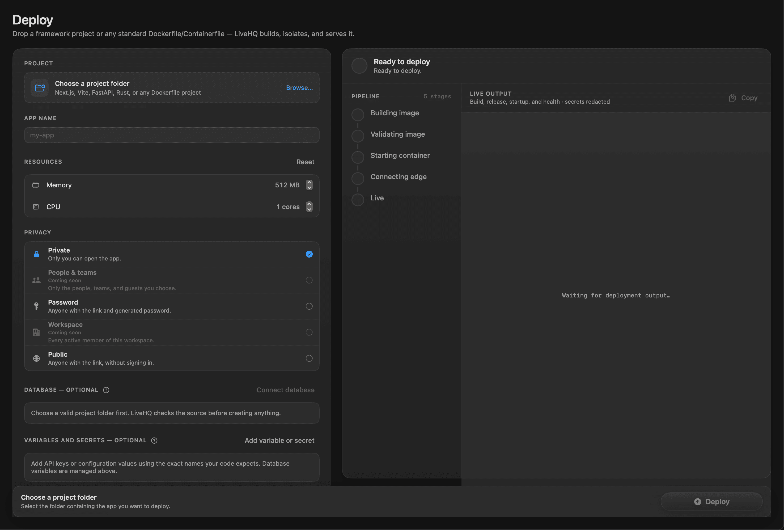This screenshot has height=530, width=784.
Task: Click the 'Starting container' pipeline stage
Action: click(x=400, y=155)
